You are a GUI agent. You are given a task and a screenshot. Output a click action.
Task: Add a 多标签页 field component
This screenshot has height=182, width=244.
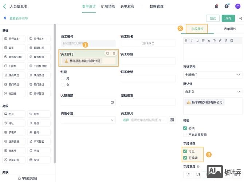(x=39, y=94)
